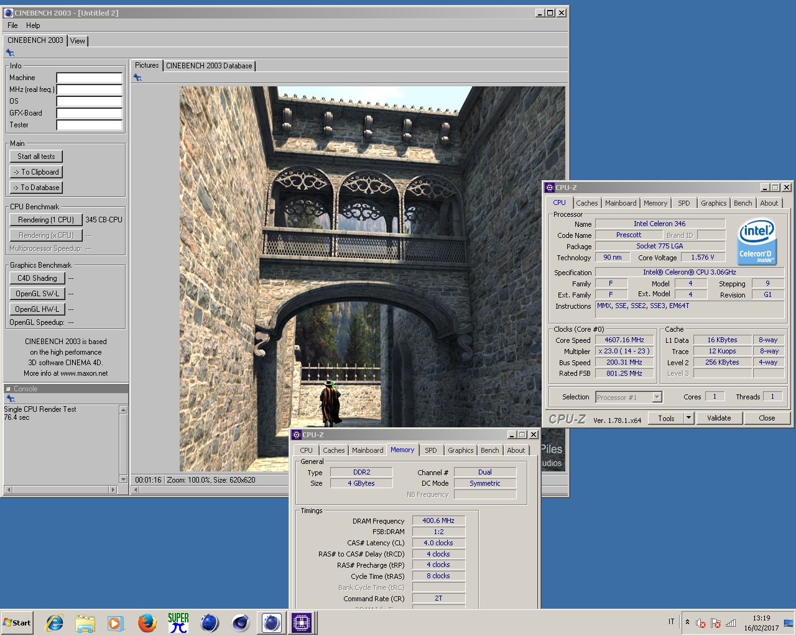Switch to the CPU-Z taskbar button
This screenshot has width=796, height=636.
tap(302, 623)
